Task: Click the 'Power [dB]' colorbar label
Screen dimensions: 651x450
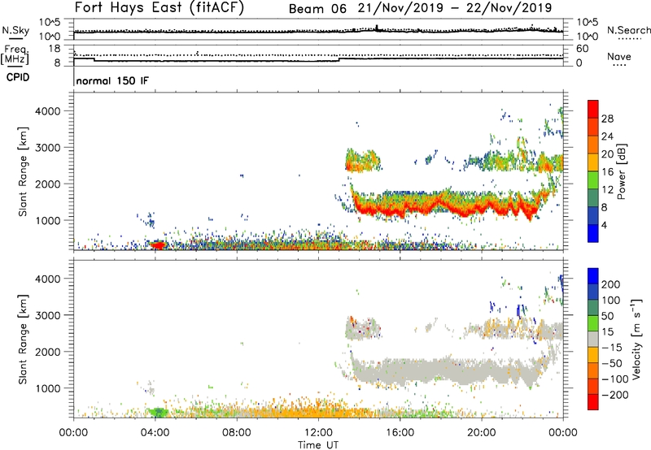Action: [x=621, y=171]
